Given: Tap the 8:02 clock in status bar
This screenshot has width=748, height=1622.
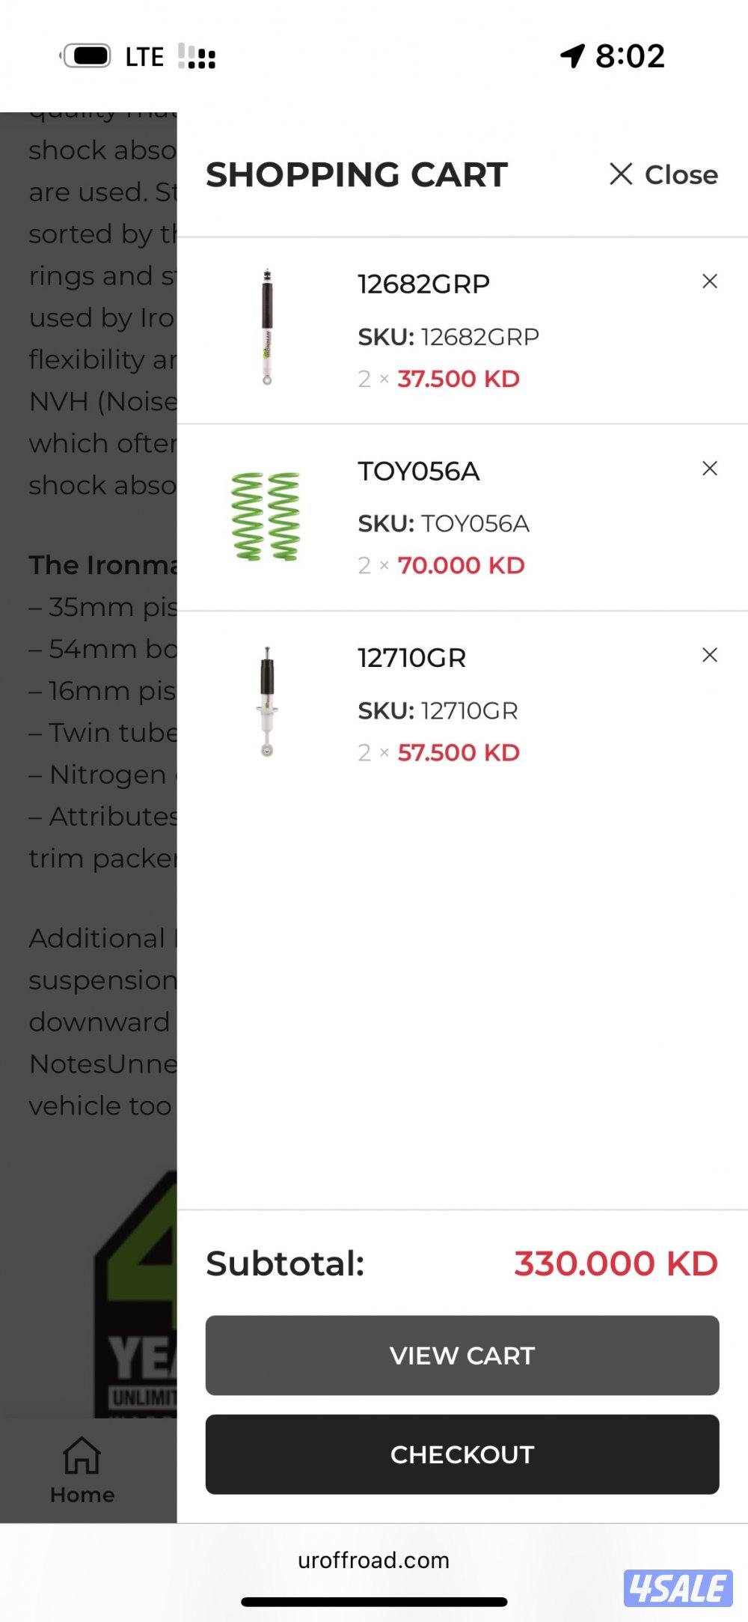Looking at the screenshot, I should click(x=630, y=56).
